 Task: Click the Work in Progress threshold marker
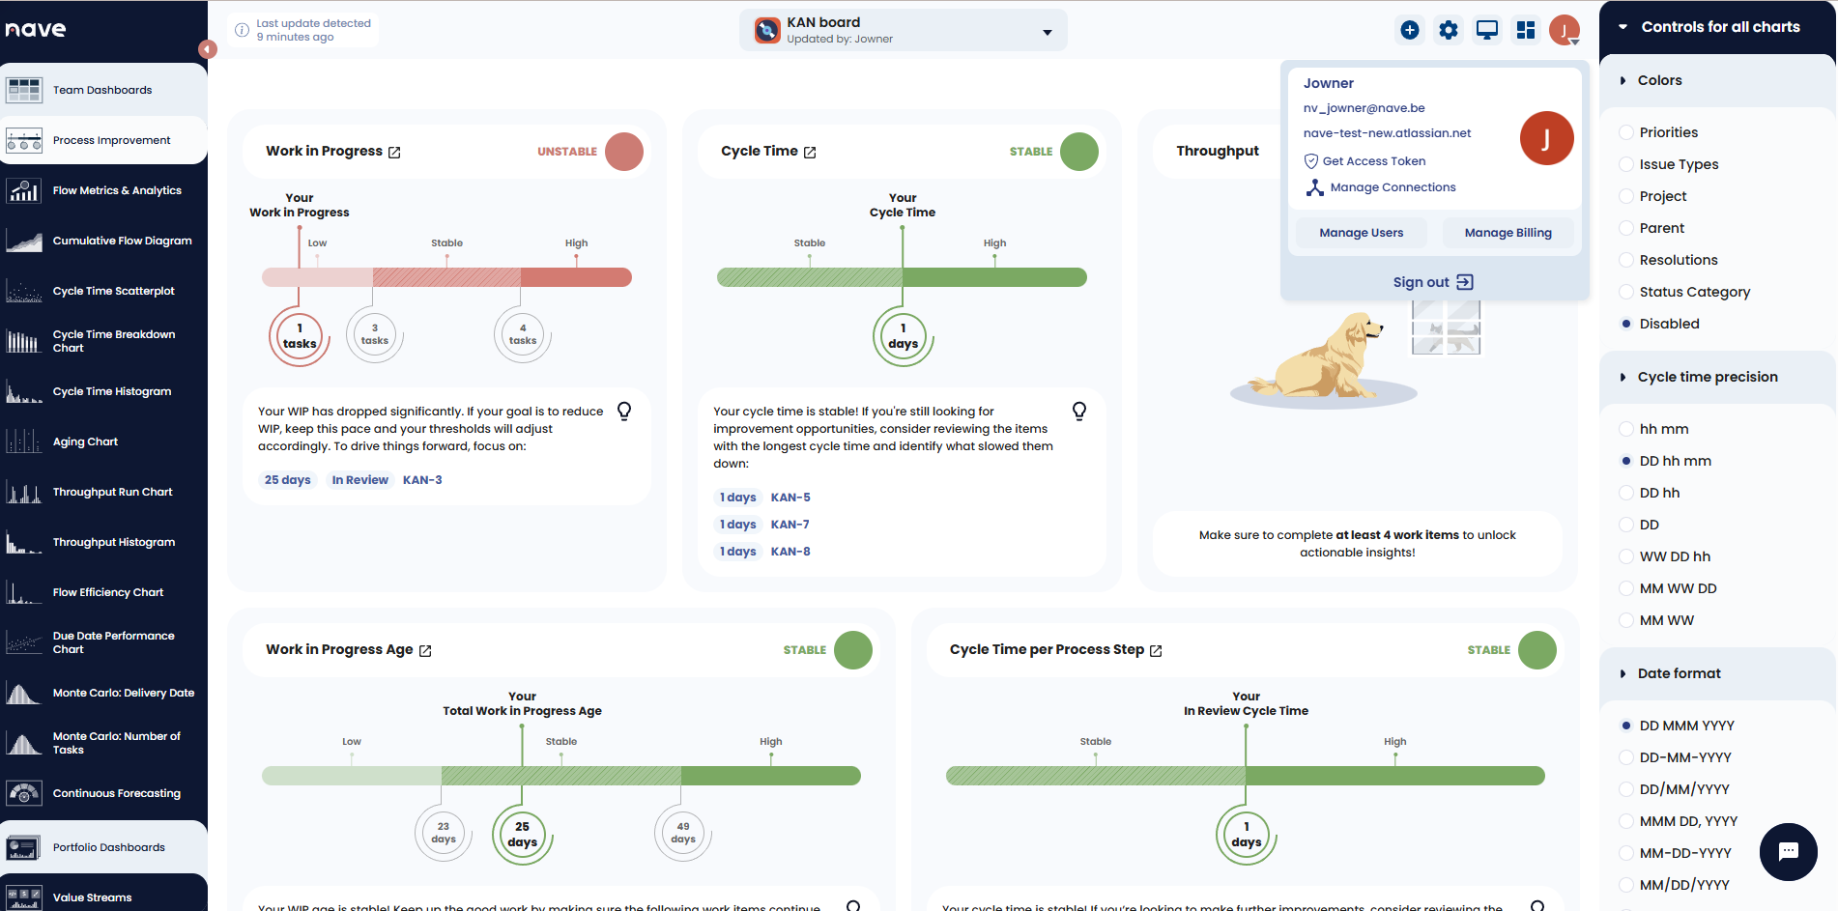pos(298,335)
